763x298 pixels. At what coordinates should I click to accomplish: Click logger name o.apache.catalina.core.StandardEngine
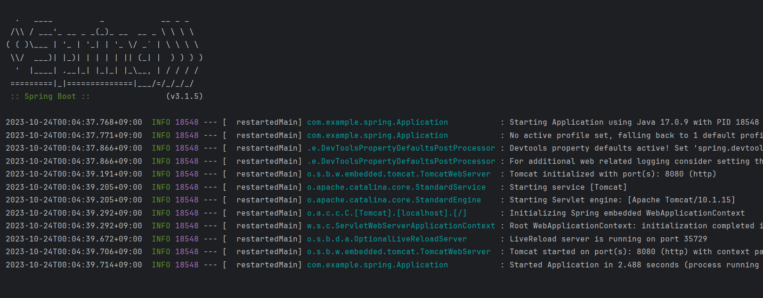click(394, 200)
